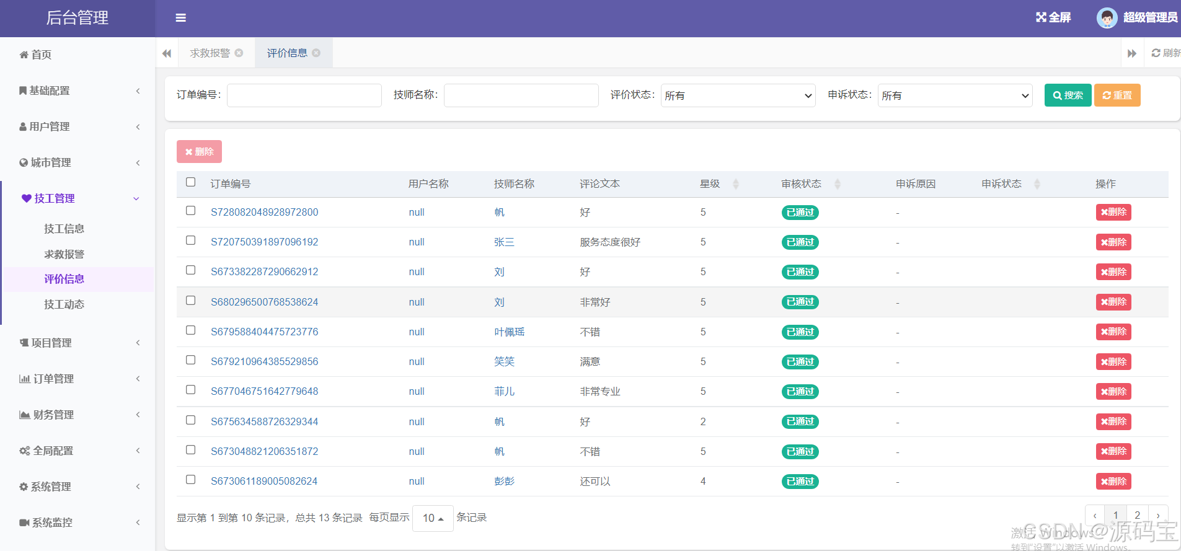Click the hamburger menu icon in header
Image resolution: width=1181 pixels, height=551 pixels.
(x=180, y=18)
